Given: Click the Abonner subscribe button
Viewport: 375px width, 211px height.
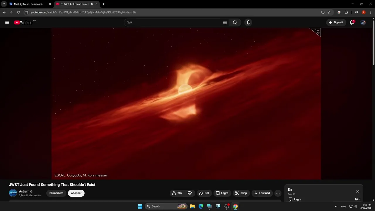Looking at the screenshot, I should (x=76, y=193).
